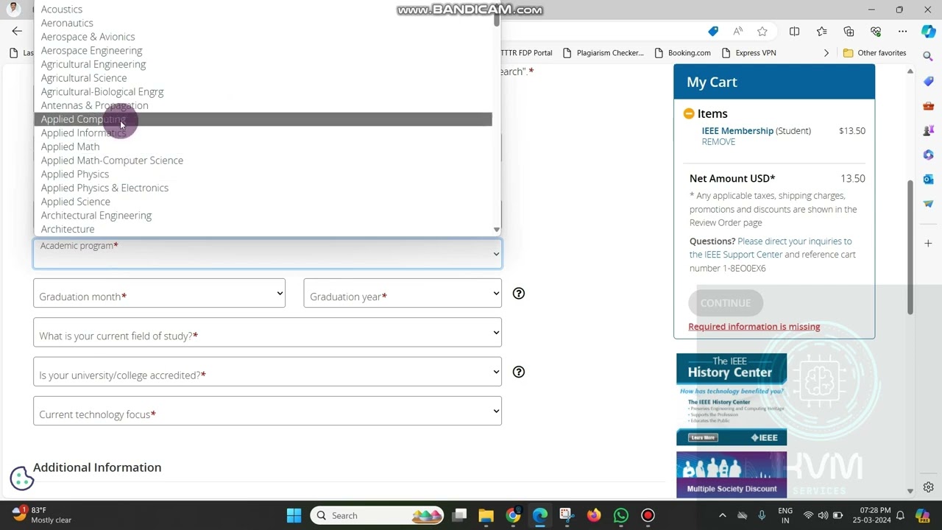
Task: Open the Collections icon
Action: click(x=849, y=32)
